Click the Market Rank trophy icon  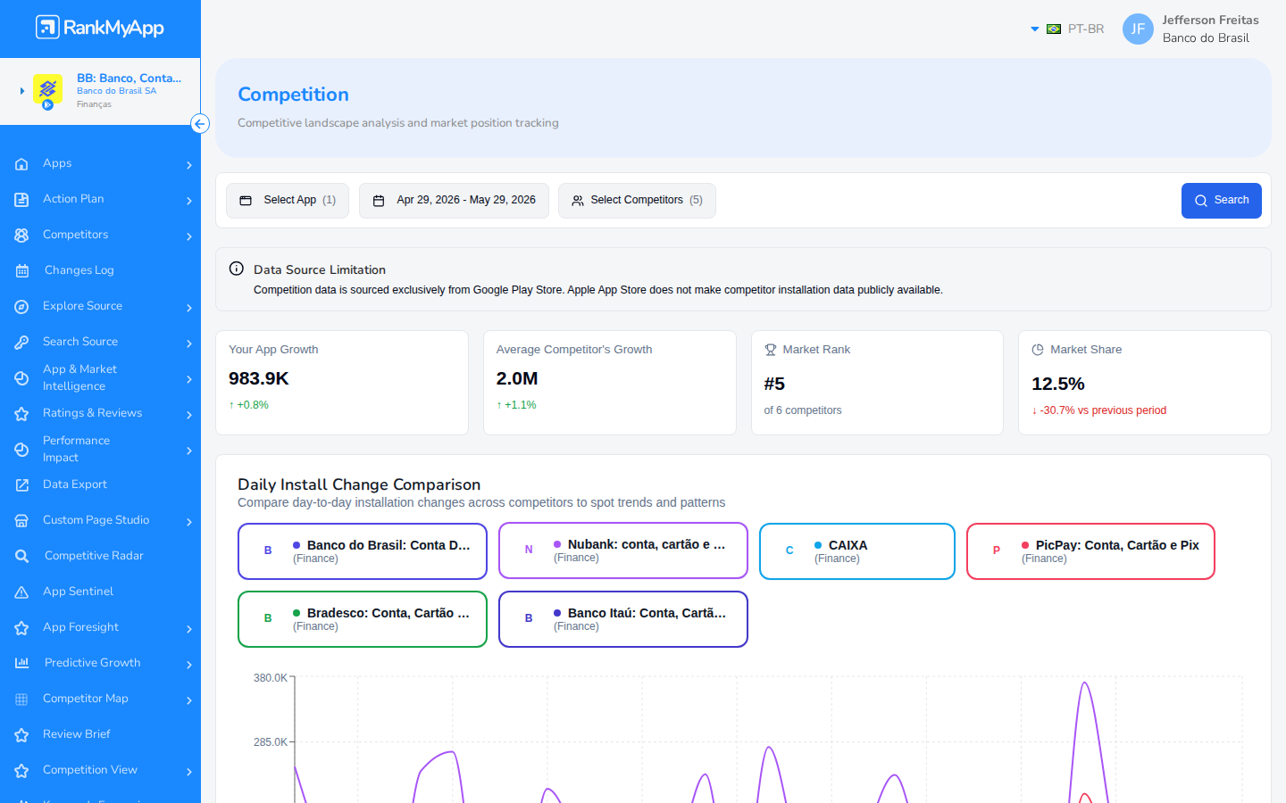pyautogui.click(x=771, y=350)
